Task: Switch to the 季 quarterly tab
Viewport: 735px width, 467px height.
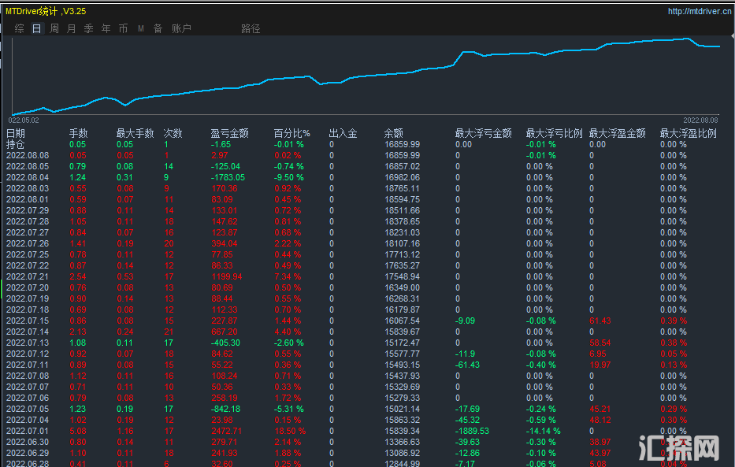Action: tap(88, 28)
